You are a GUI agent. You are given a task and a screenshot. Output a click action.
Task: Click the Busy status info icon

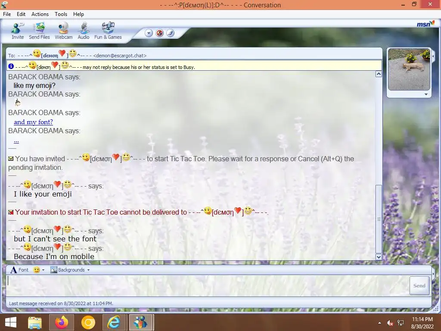11,66
